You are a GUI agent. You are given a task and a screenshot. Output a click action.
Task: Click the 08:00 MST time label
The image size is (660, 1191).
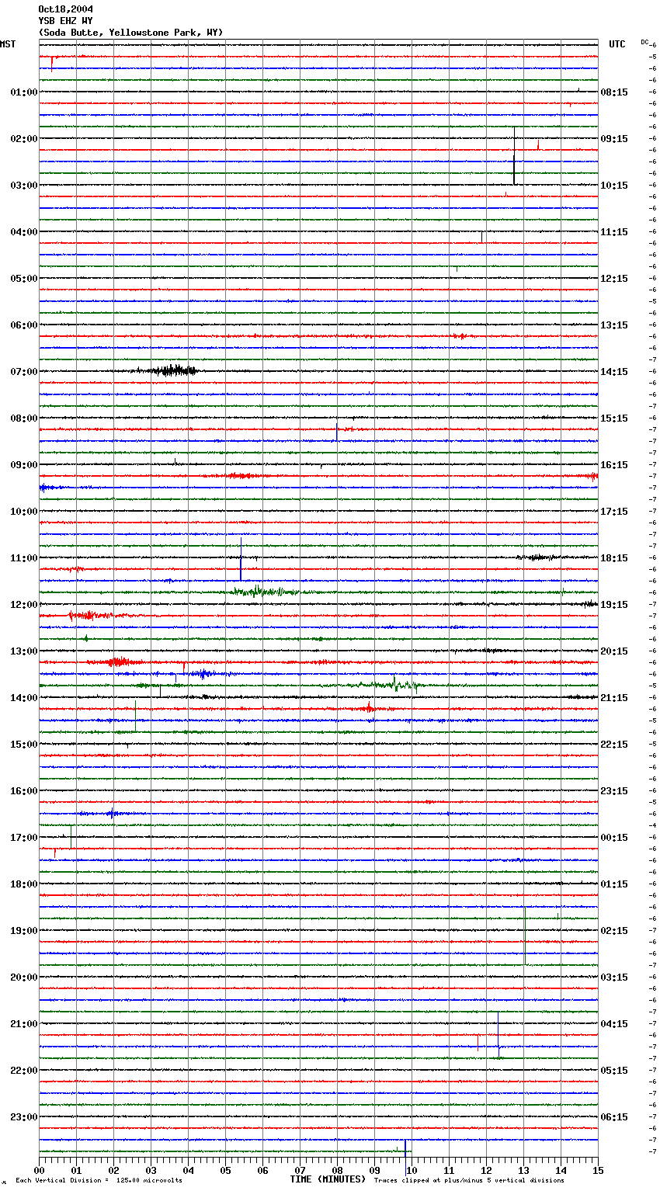(x=23, y=418)
